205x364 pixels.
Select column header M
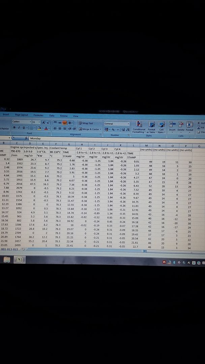[146, 145]
